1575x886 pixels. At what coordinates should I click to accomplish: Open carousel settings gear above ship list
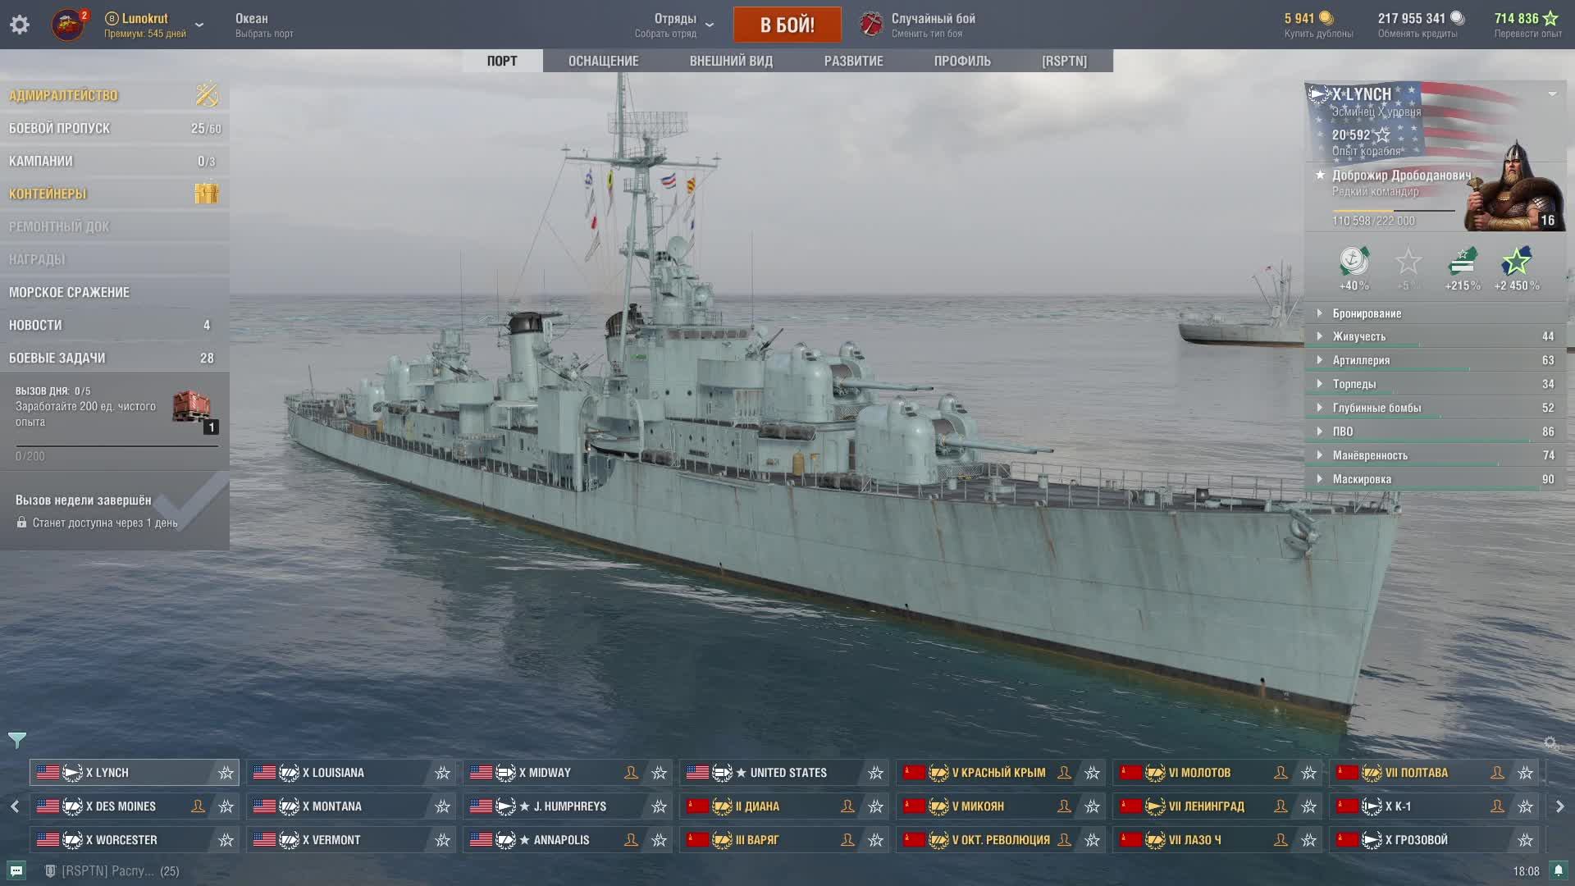click(x=1550, y=743)
